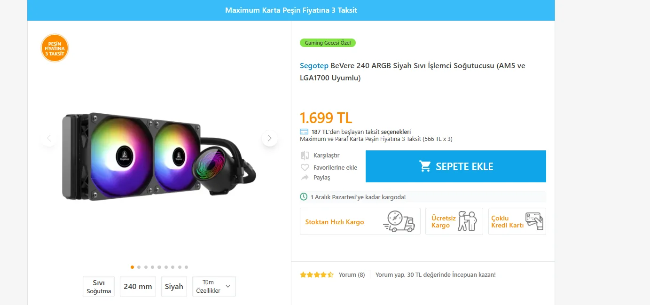Click the credit card installment icon
This screenshot has height=305, width=650.
pyautogui.click(x=304, y=132)
